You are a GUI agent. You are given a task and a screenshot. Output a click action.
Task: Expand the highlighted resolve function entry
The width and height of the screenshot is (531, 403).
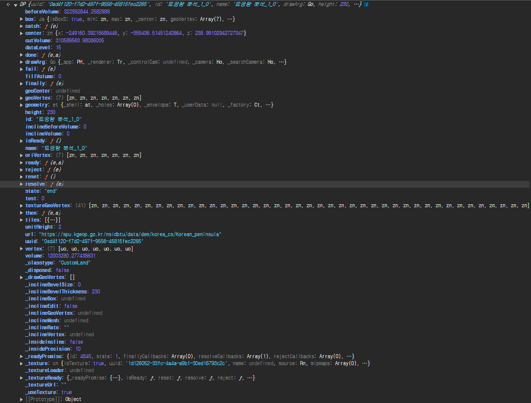click(x=21, y=184)
